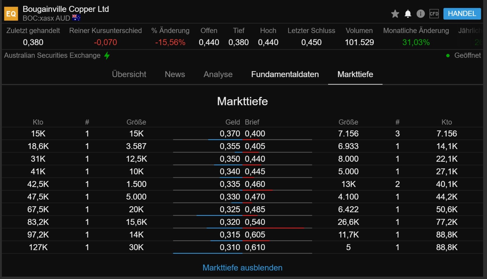The image size is (487, 279).
Task: Click bid size 3.587
Action: point(136,146)
